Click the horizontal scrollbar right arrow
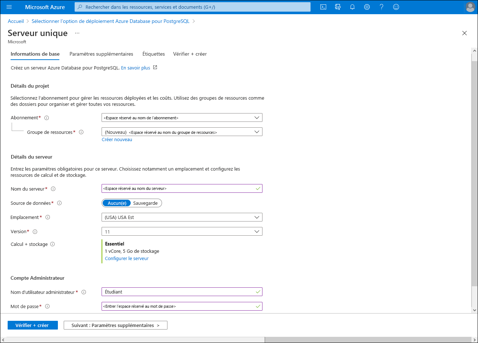The width and height of the screenshot is (478, 343). click(474, 340)
